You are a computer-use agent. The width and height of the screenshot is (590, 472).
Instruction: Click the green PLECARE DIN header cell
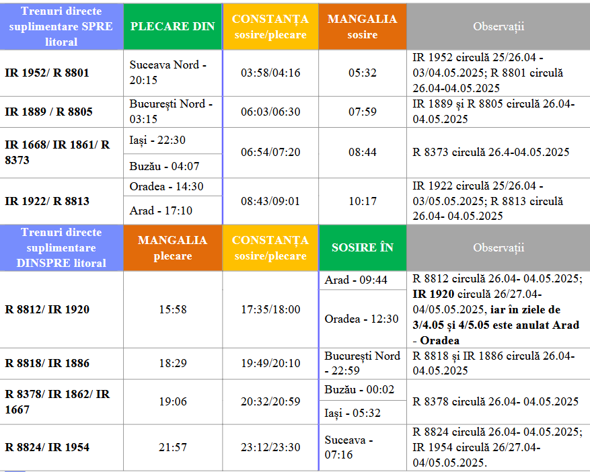click(172, 26)
